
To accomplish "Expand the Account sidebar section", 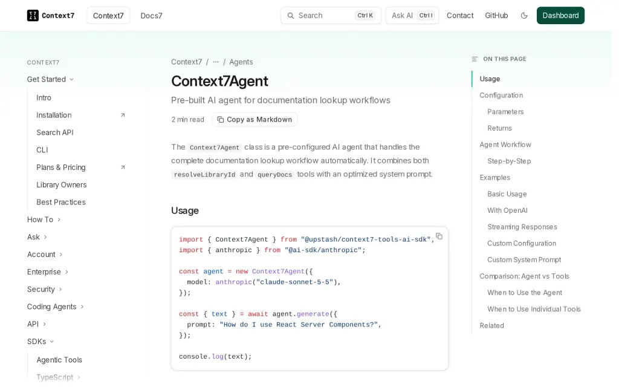I will point(45,255).
